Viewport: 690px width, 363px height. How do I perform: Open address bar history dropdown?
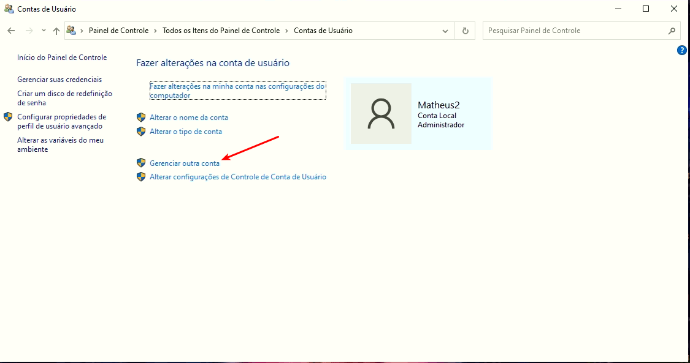click(x=445, y=31)
